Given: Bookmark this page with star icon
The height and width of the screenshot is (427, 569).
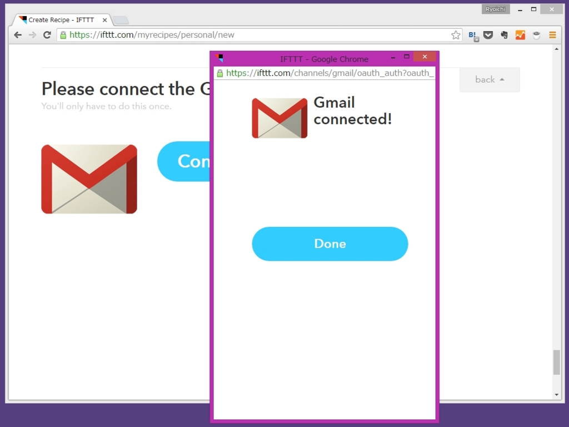Looking at the screenshot, I should 456,35.
